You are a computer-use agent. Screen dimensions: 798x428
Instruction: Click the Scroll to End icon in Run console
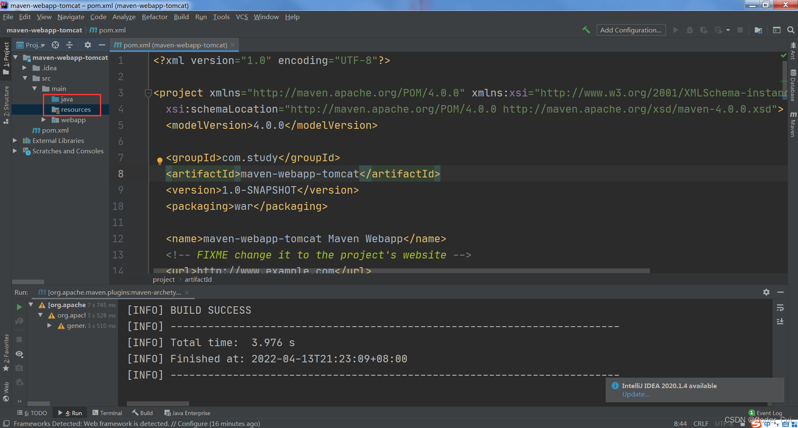780,322
